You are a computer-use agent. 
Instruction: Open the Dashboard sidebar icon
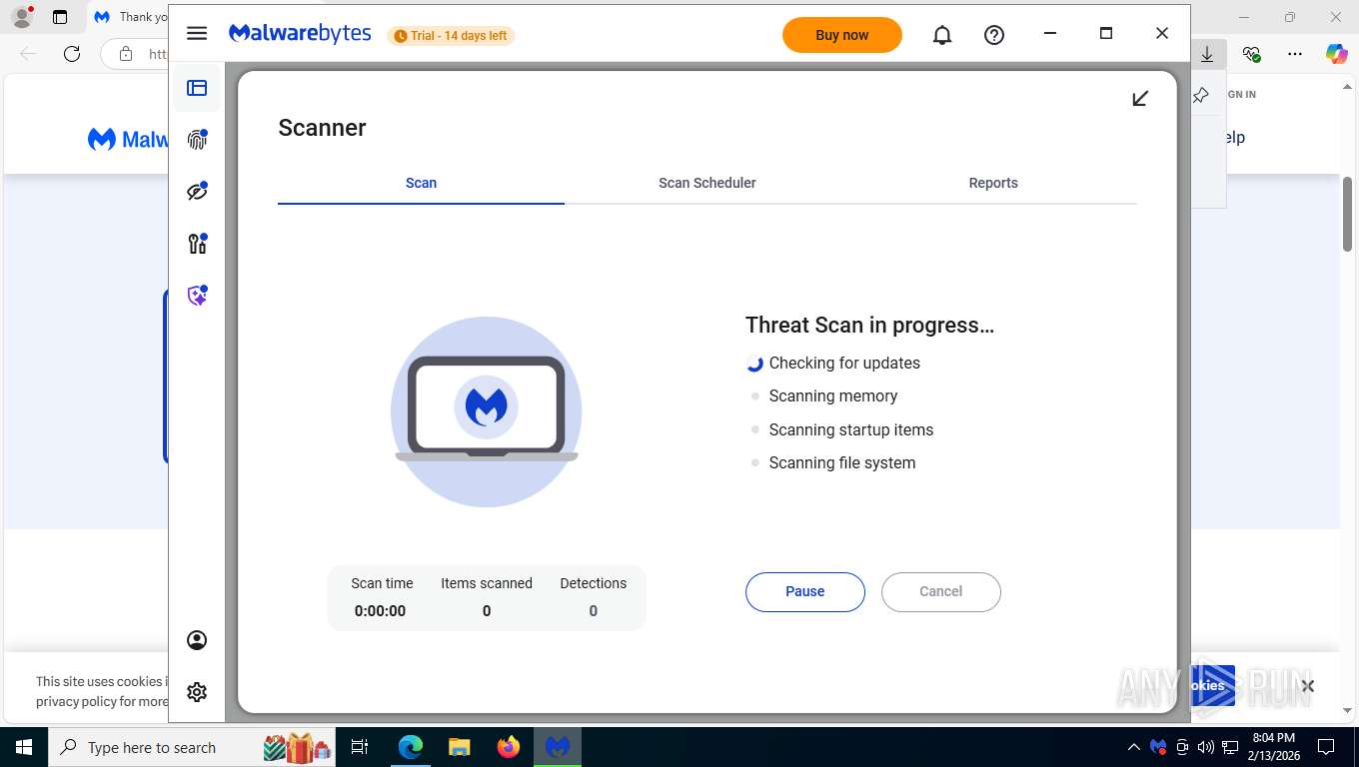[197, 88]
